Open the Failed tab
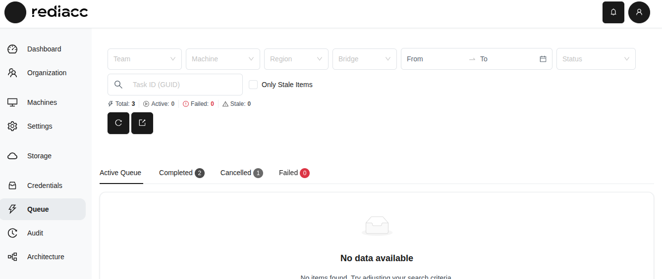Screen dimensions: 662x279 click(293, 173)
